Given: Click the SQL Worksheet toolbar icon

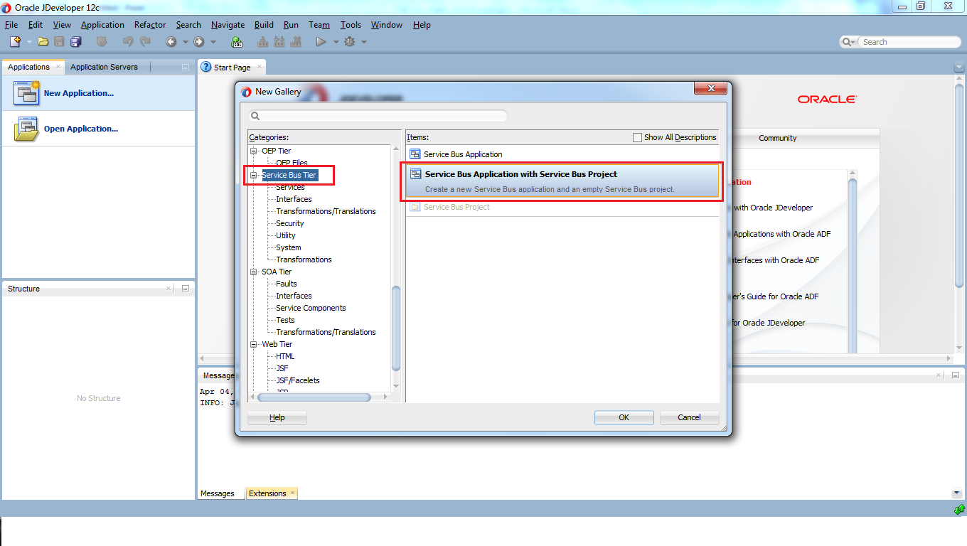Looking at the screenshot, I should (x=237, y=42).
